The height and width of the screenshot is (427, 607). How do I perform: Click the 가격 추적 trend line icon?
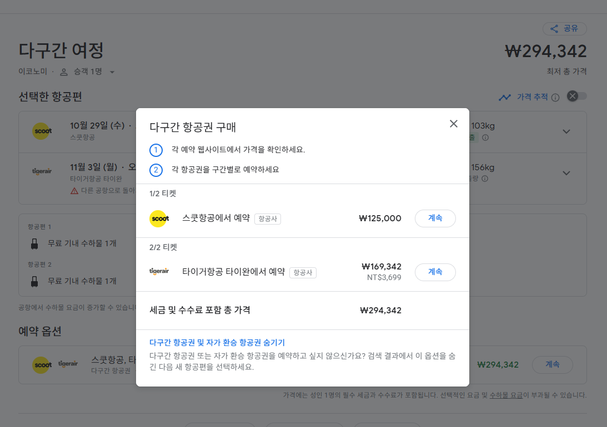point(505,98)
